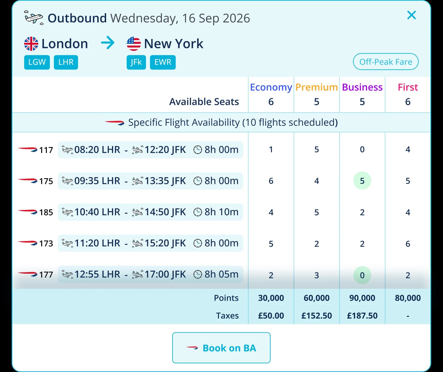Click the 8h 10m duration text

point(221,212)
